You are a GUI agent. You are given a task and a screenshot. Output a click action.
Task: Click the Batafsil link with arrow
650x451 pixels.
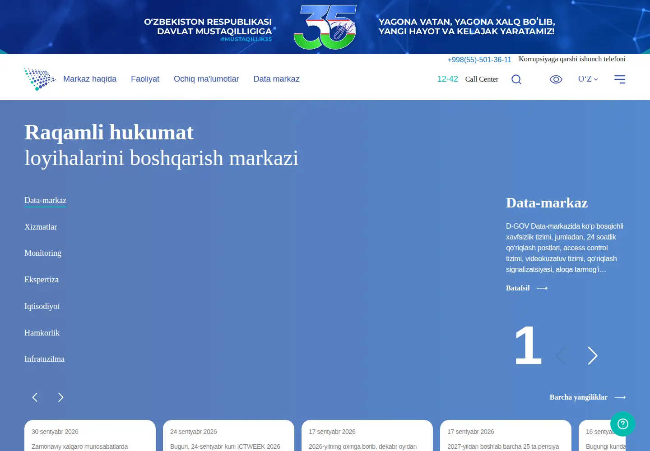(527, 288)
